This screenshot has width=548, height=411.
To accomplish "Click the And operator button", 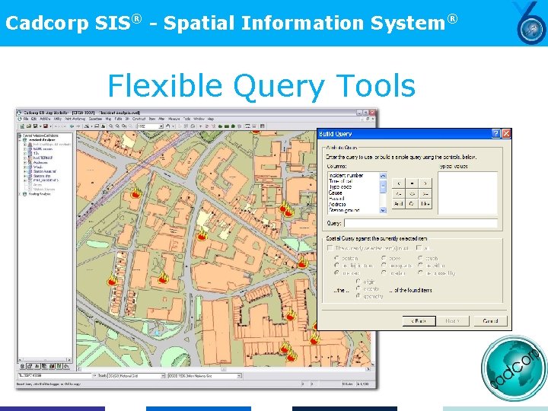I will coord(399,204).
